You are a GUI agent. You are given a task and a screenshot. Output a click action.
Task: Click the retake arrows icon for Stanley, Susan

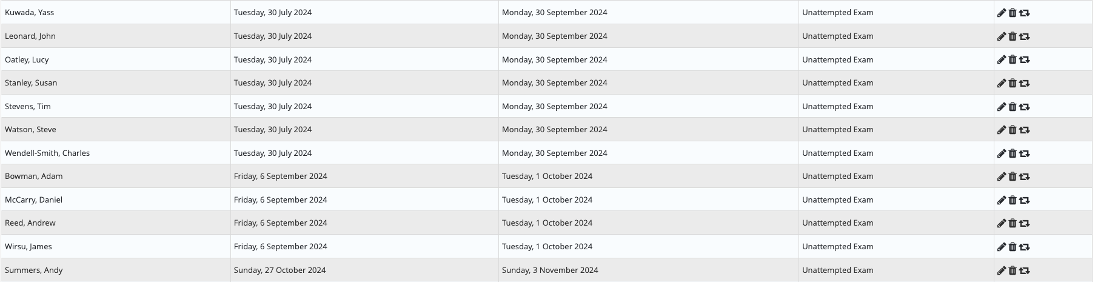pyautogui.click(x=1025, y=83)
